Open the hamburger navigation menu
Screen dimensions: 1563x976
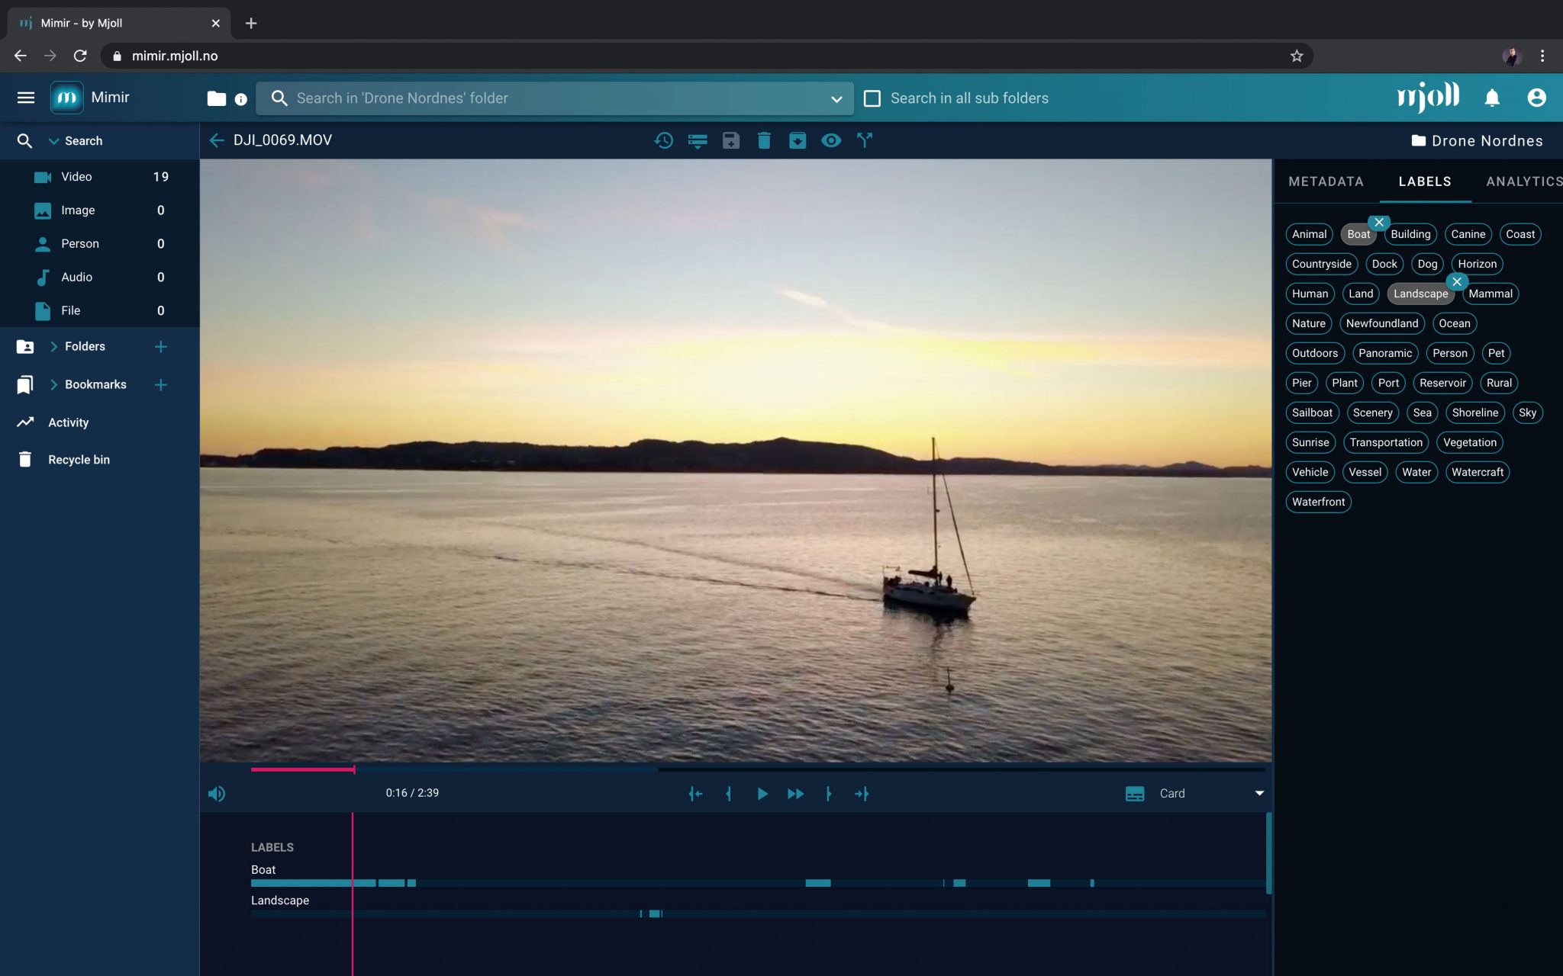click(x=26, y=98)
